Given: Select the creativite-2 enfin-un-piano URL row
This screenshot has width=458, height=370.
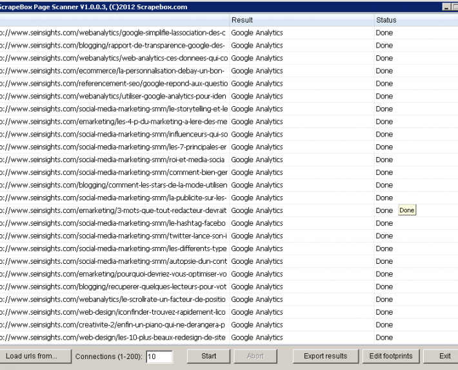Looking at the screenshot, I should (x=113, y=325).
